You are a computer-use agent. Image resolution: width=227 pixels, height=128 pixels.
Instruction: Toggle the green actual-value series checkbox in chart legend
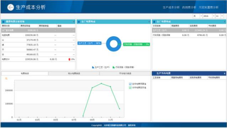tap(130, 88)
